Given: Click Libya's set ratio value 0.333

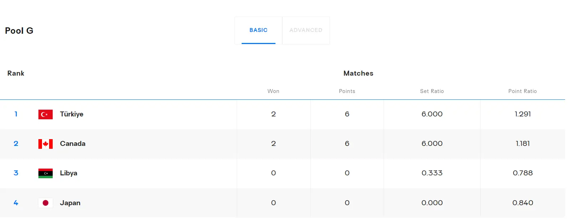Looking at the screenshot, I should [x=432, y=173].
